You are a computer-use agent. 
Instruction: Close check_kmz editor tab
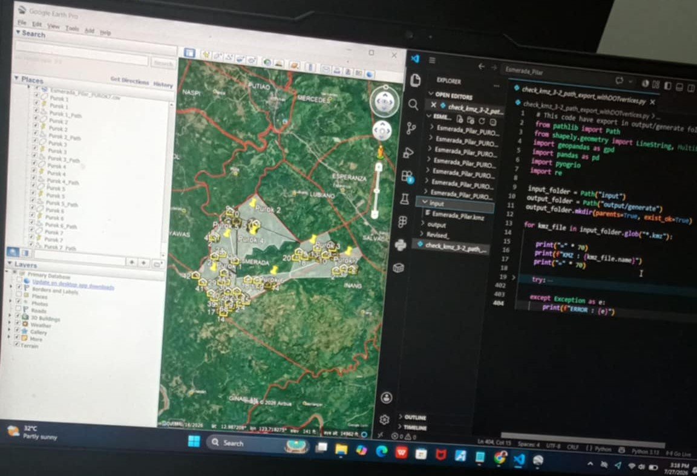coord(653,102)
